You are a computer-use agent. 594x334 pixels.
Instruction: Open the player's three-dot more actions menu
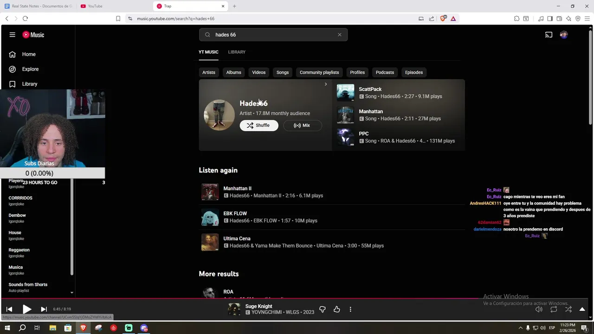click(x=350, y=309)
